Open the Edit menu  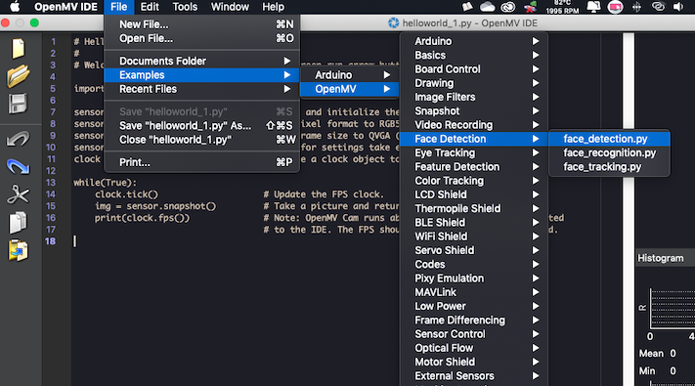150,7
